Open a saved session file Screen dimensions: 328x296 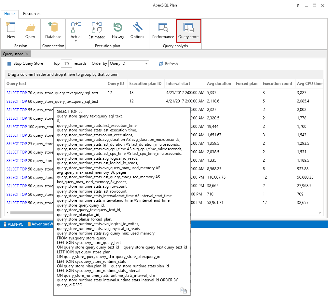[x=30, y=31]
